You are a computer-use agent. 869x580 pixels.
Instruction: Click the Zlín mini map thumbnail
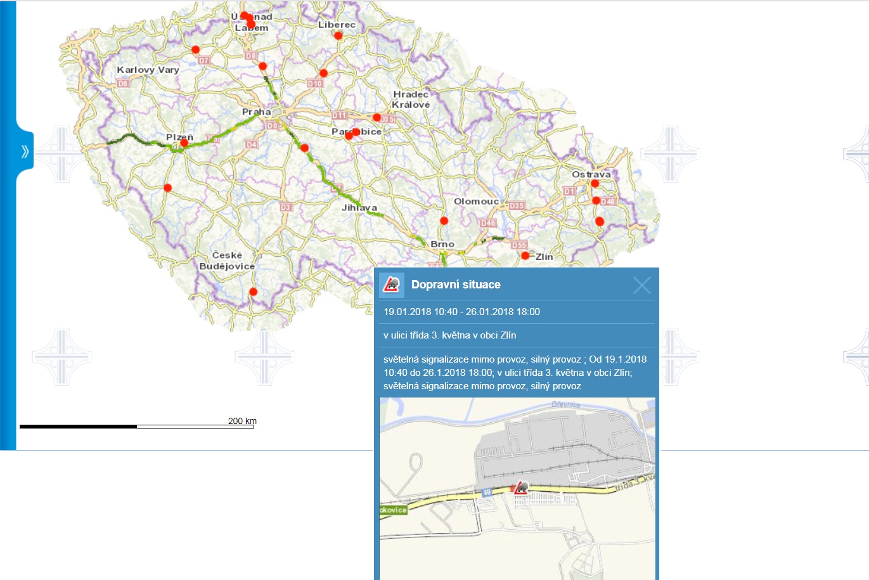pyautogui.click(x=517, y=489)
